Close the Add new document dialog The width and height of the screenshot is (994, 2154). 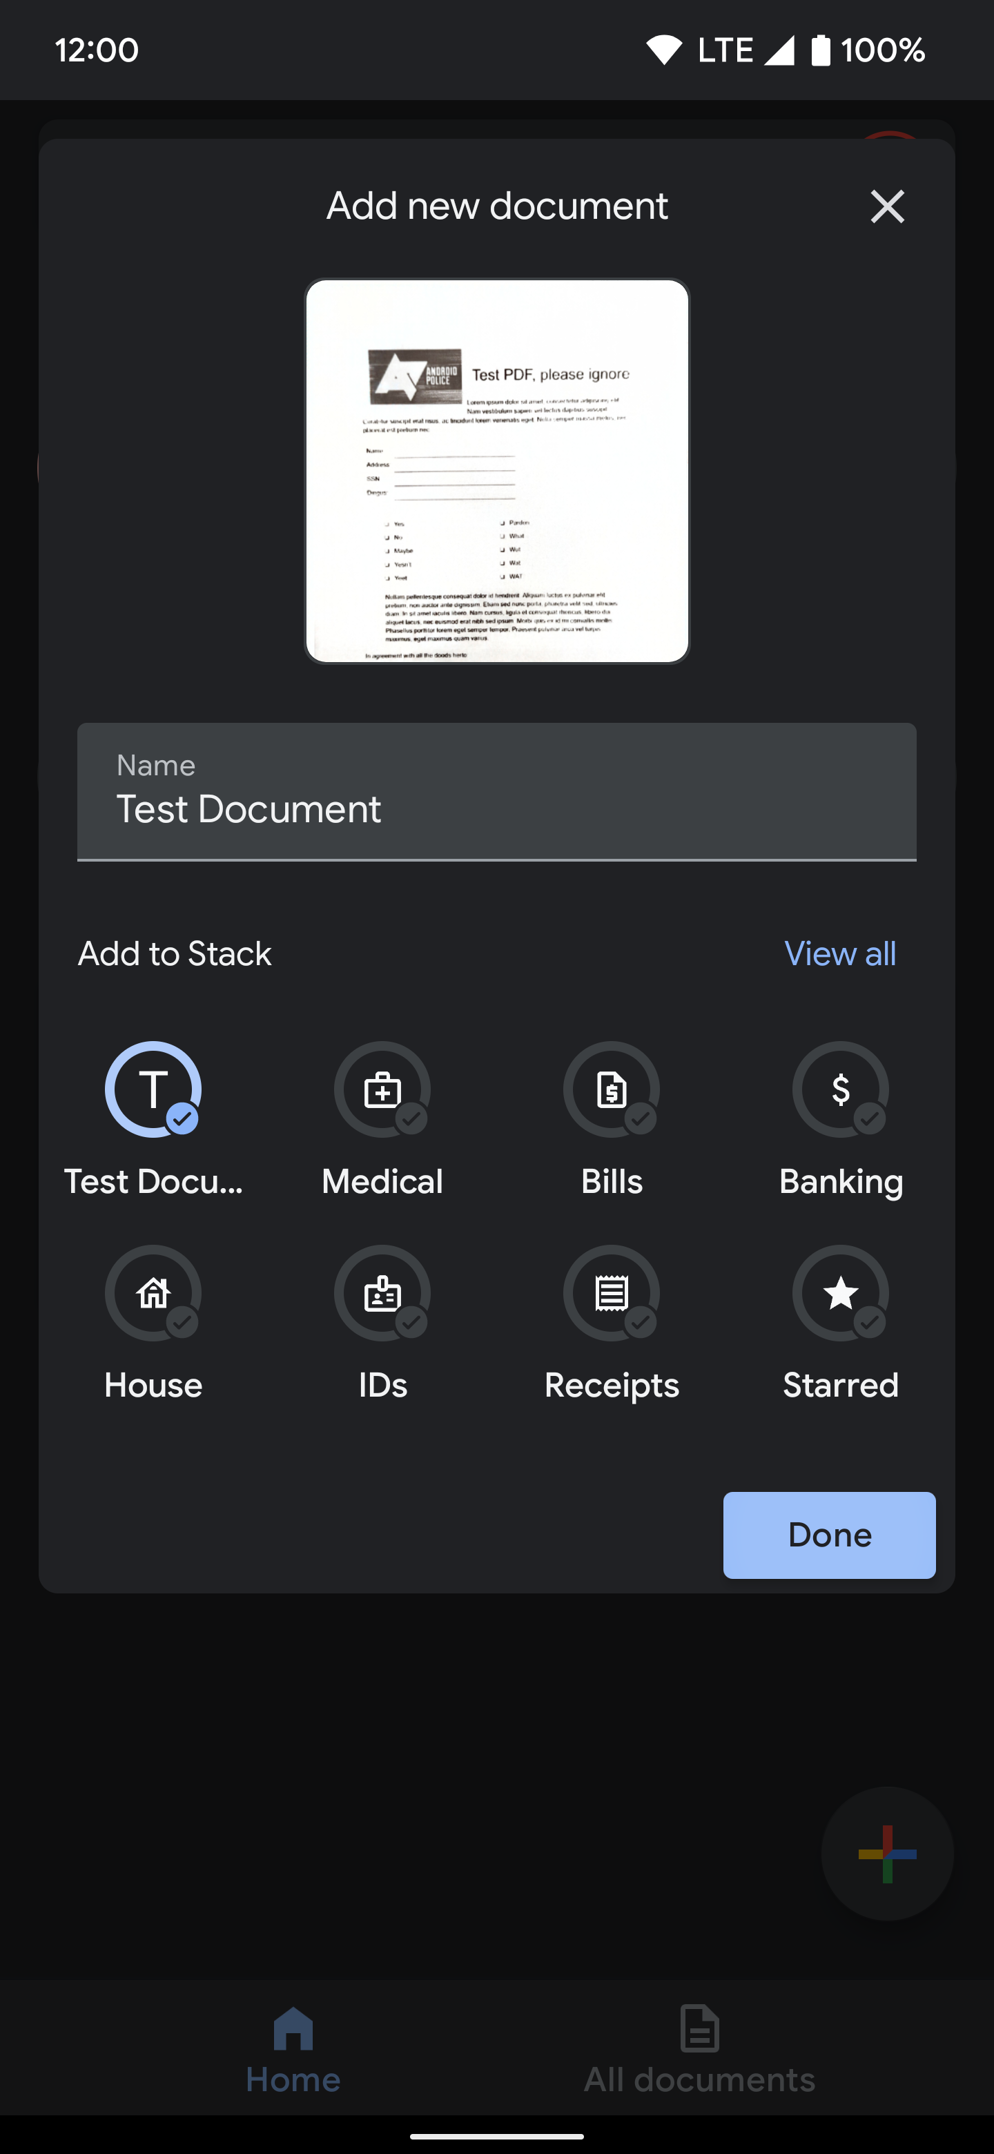(x=886, y=206)
